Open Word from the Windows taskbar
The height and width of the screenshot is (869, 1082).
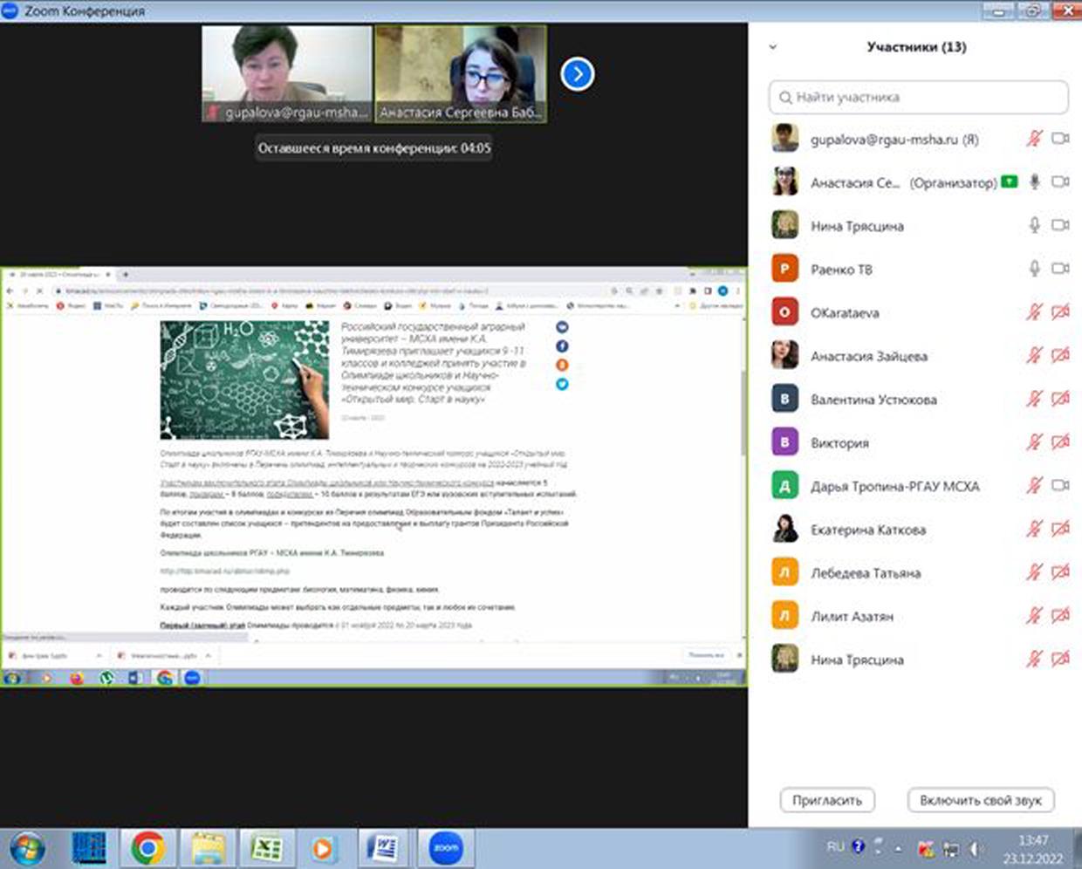383,847
